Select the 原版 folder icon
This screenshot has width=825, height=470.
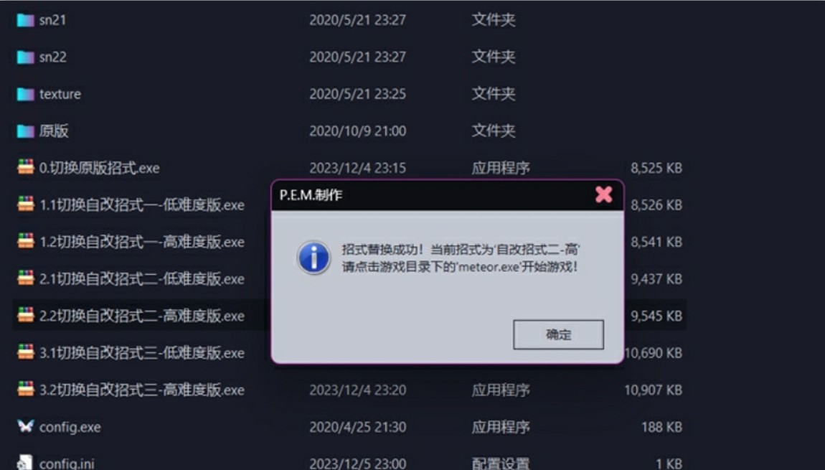[x=25, y=131]
